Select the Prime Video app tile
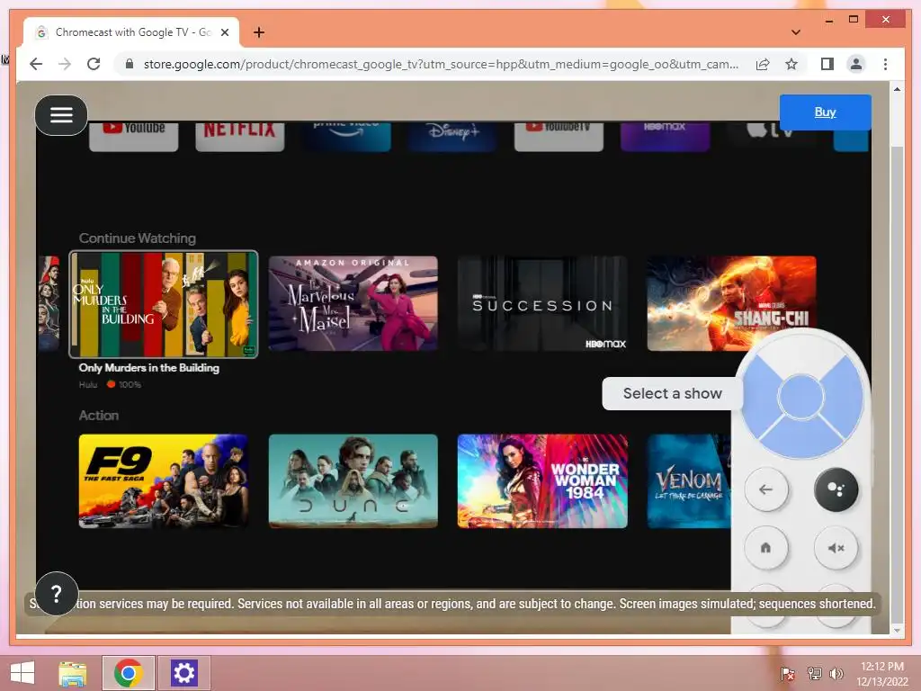Image resolution: width=921 pixels, height=691 pixels. point(346,135)
